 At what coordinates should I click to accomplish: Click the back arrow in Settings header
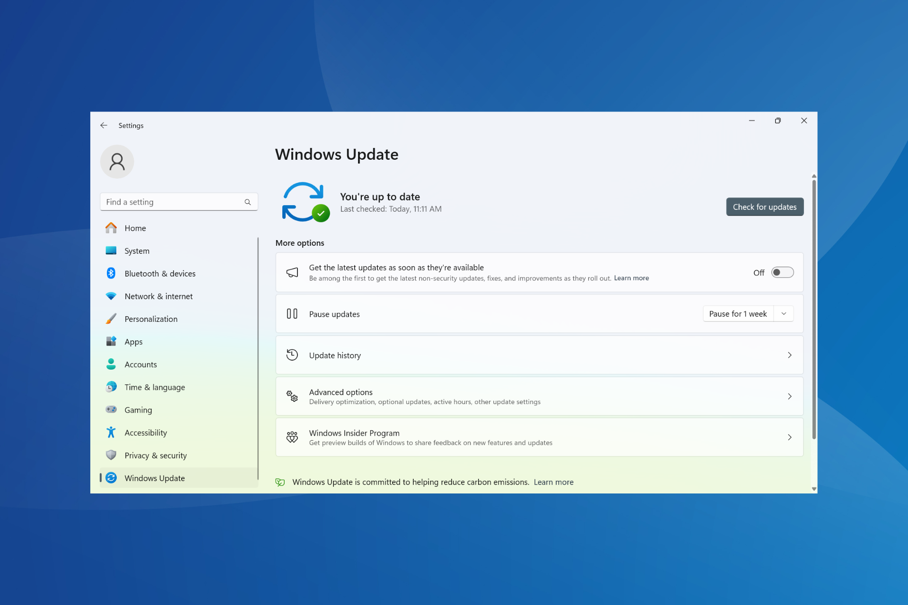pos(104,125)
